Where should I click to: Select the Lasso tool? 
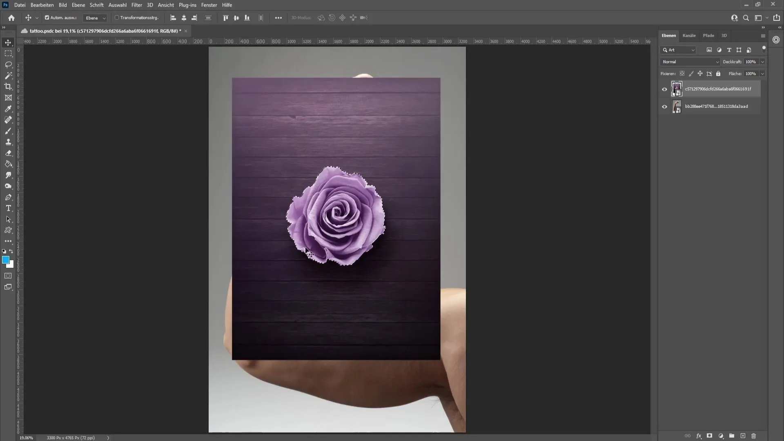[x=8, y=64]
